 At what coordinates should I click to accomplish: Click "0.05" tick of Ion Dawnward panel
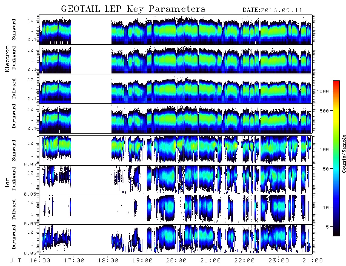(30, 253)
